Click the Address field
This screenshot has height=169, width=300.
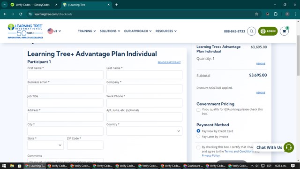(x=65, y=117)
